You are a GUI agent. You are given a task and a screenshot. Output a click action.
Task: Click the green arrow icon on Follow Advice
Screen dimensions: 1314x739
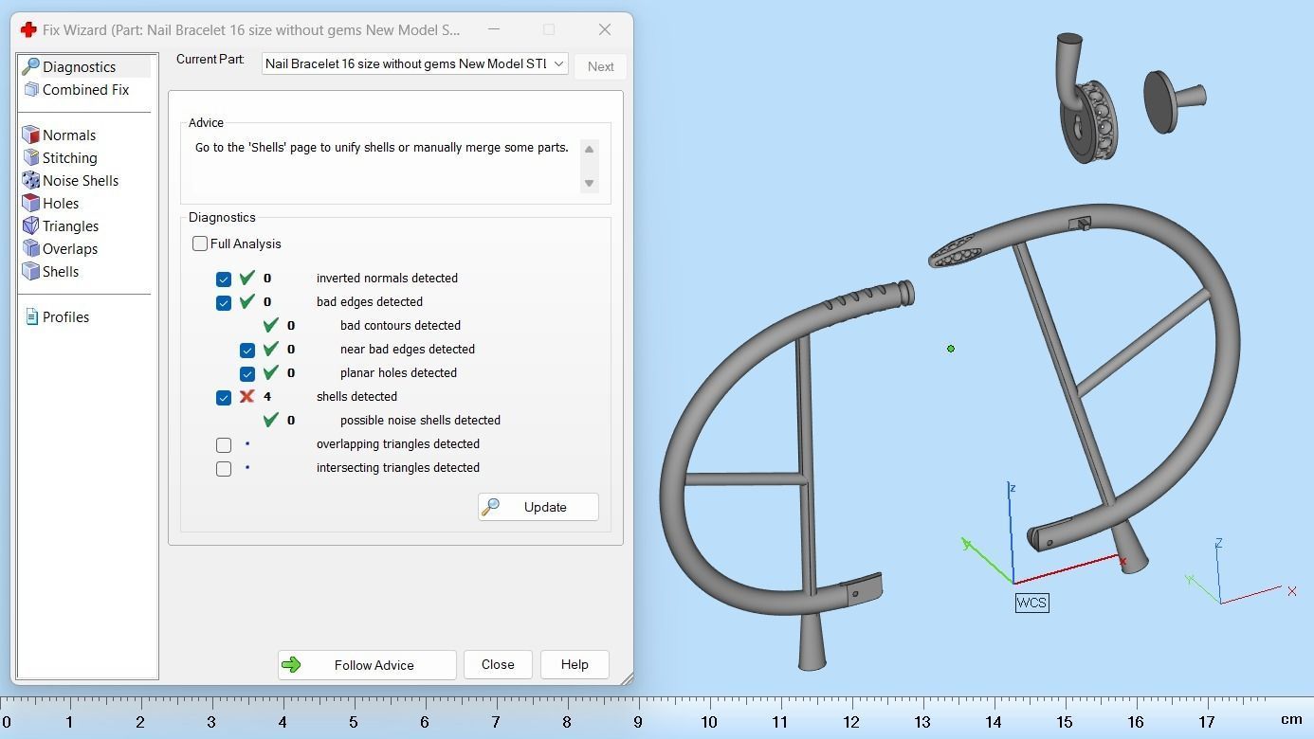click(291, 665)
